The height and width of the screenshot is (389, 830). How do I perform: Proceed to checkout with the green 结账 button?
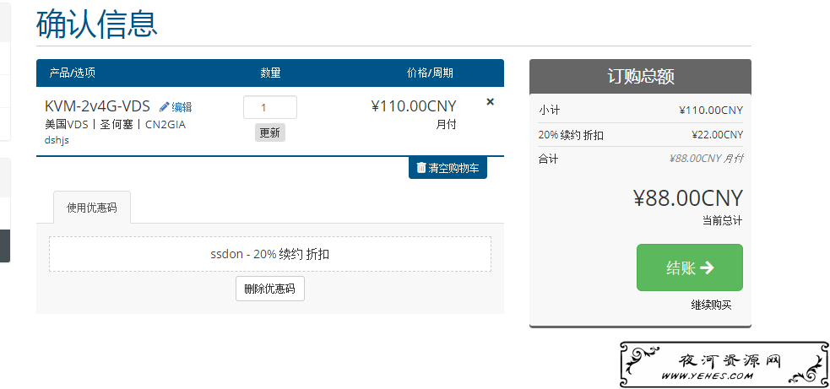pos(690,267)
